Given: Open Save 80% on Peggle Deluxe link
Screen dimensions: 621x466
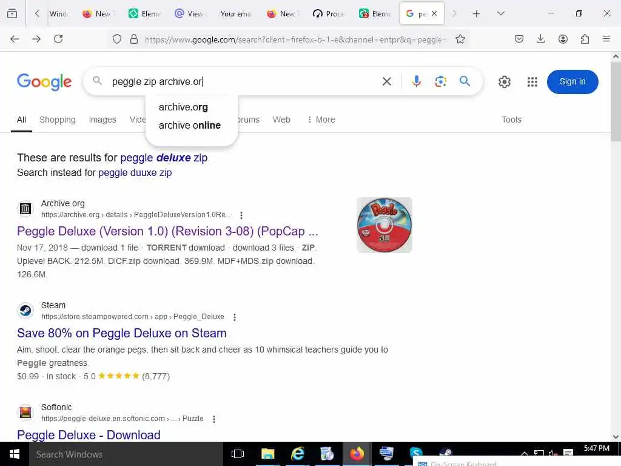Looking at the screenshot, I should (x=121, y=333).
